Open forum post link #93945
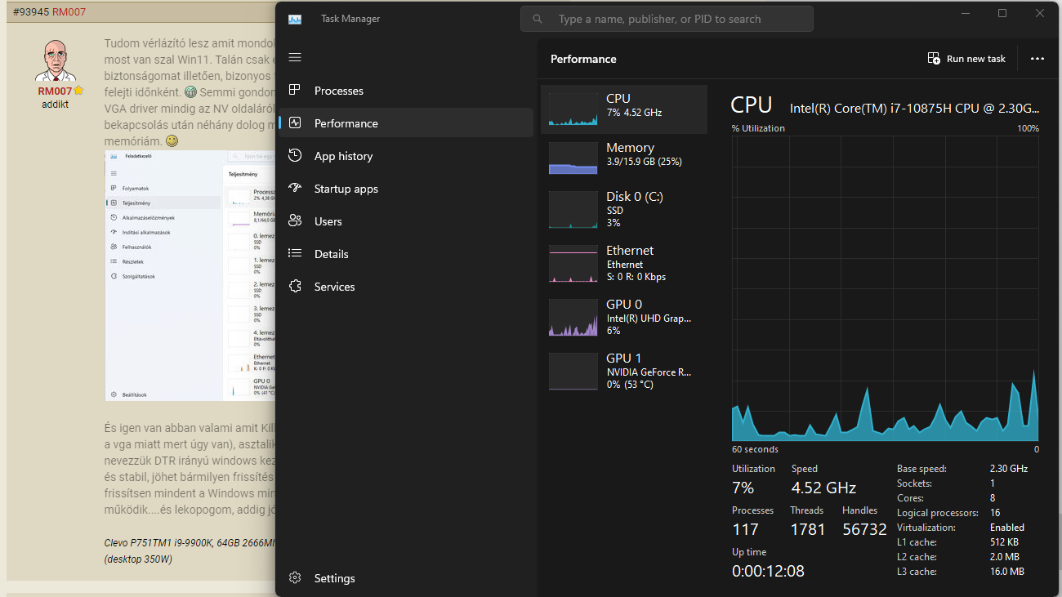This screenshot has width=1062, height=597. [x=30, y=12]
